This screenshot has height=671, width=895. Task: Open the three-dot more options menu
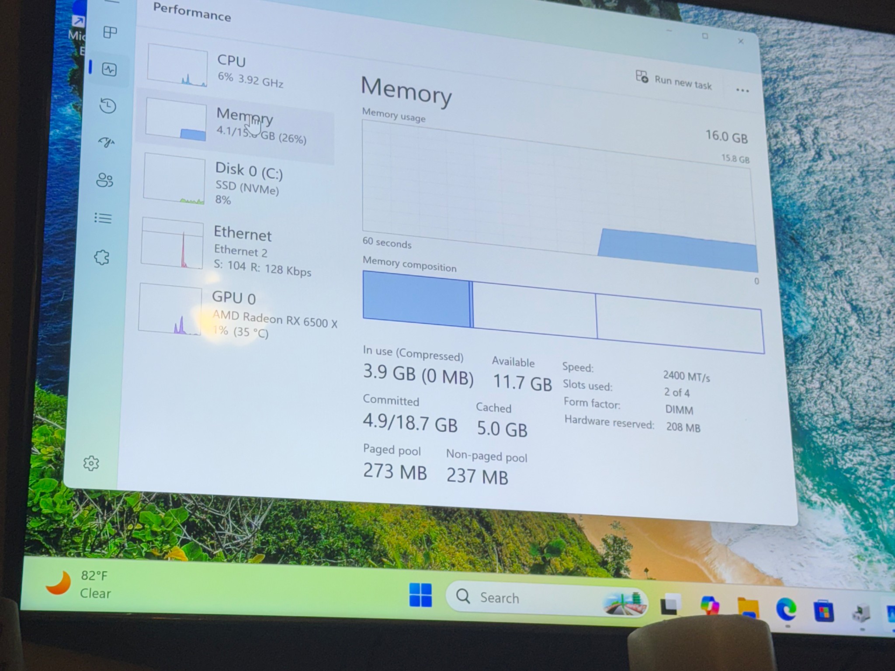[742, 90]
